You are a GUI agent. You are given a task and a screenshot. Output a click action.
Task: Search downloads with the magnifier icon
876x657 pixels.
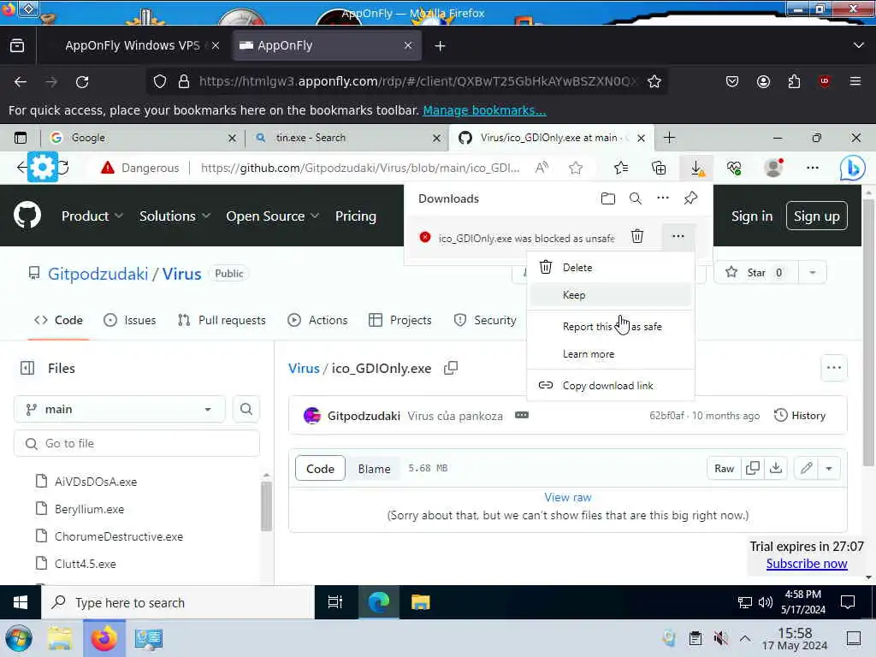[636, 198]
